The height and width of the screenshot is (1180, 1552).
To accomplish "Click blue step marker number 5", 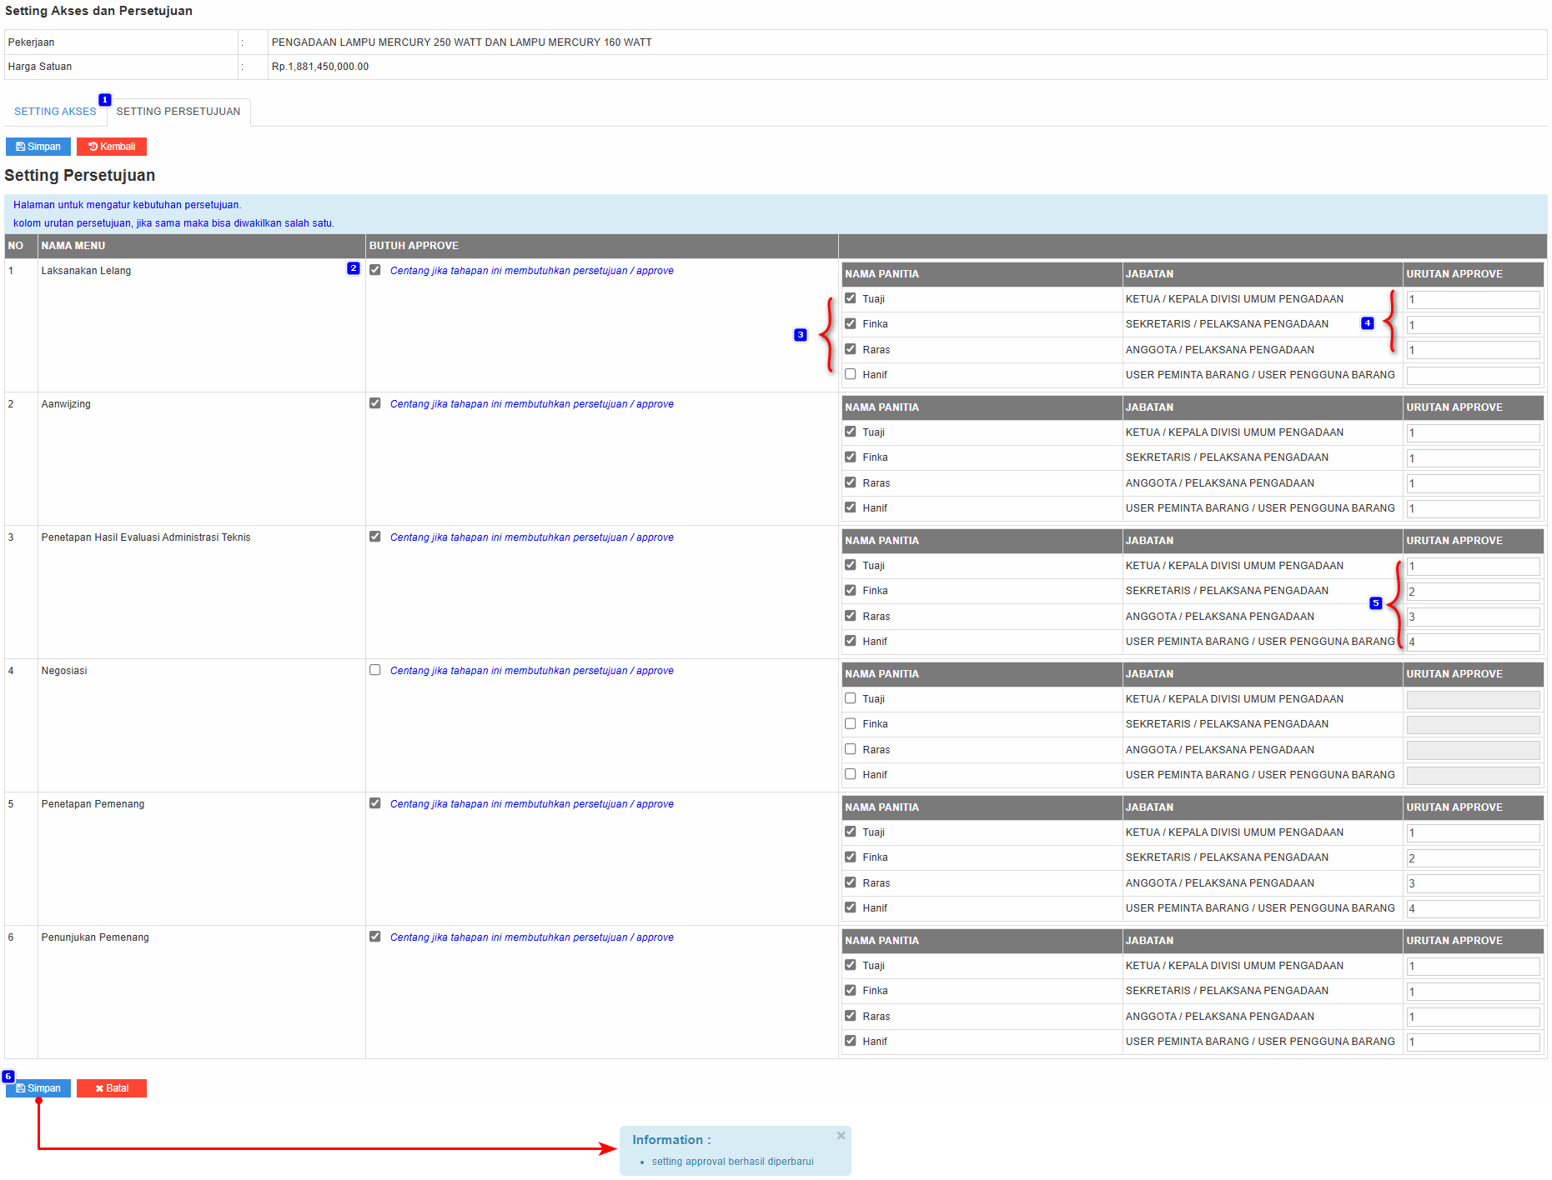I will point(1376,603).
